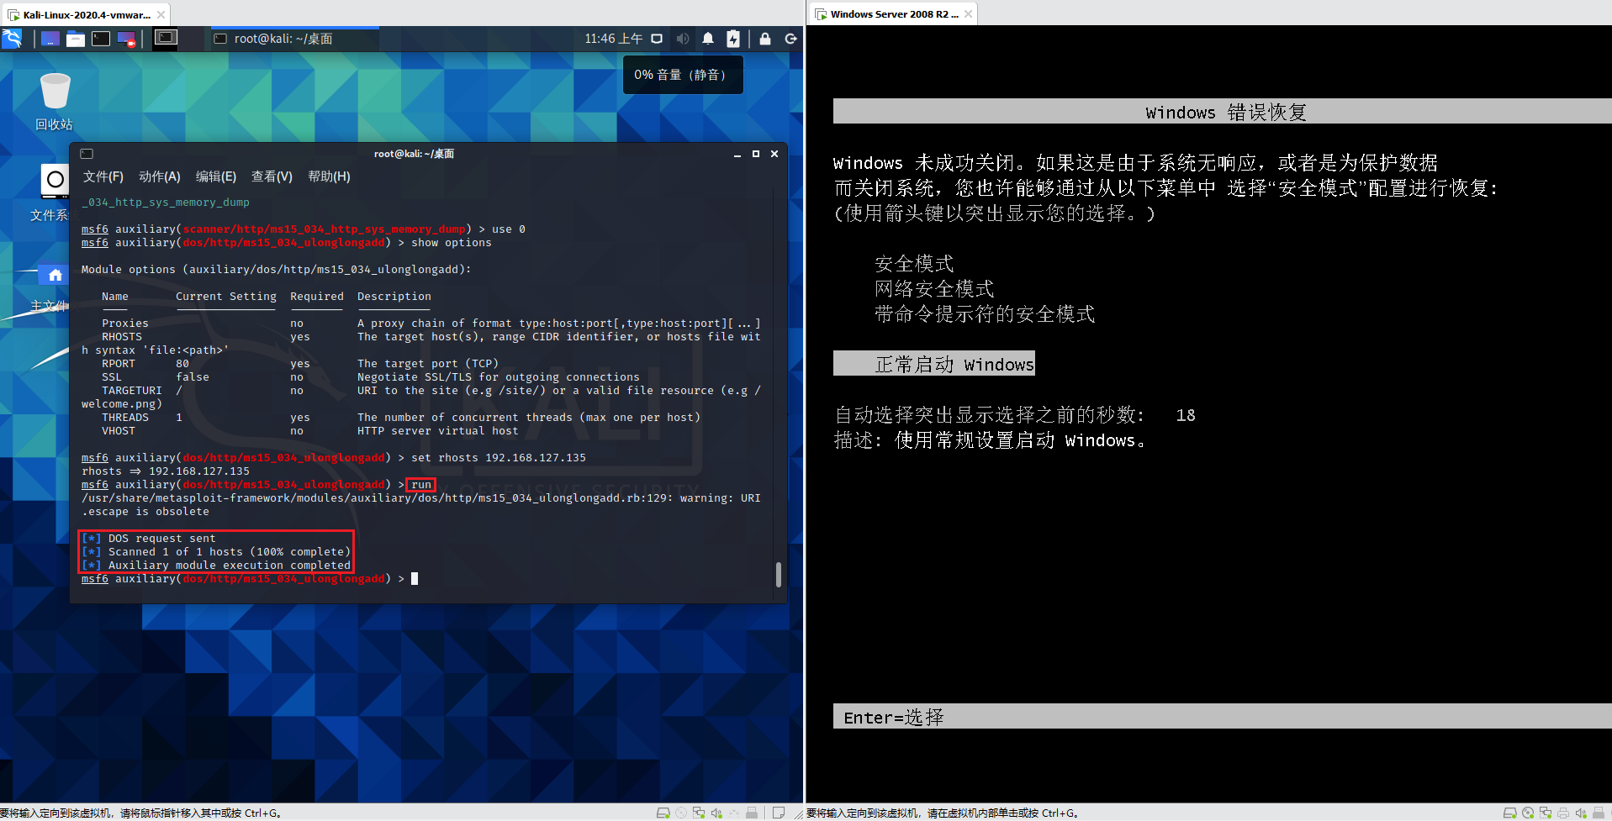This screenshot has width=1612, height=821.
Task: Open the Kali dragon applications menu
Action: click(11, 38)
